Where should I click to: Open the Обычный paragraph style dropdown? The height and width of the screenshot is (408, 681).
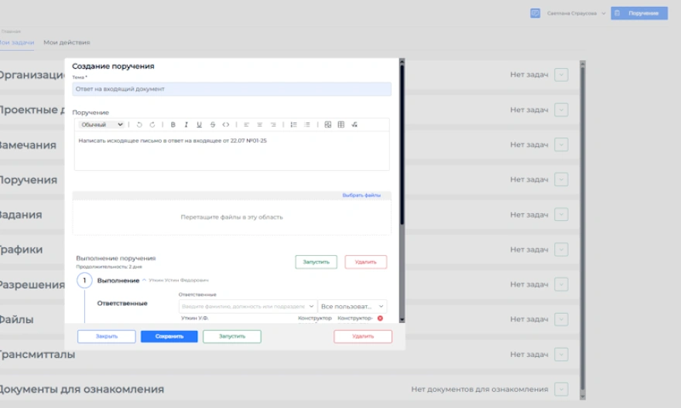tap(101, 125)
